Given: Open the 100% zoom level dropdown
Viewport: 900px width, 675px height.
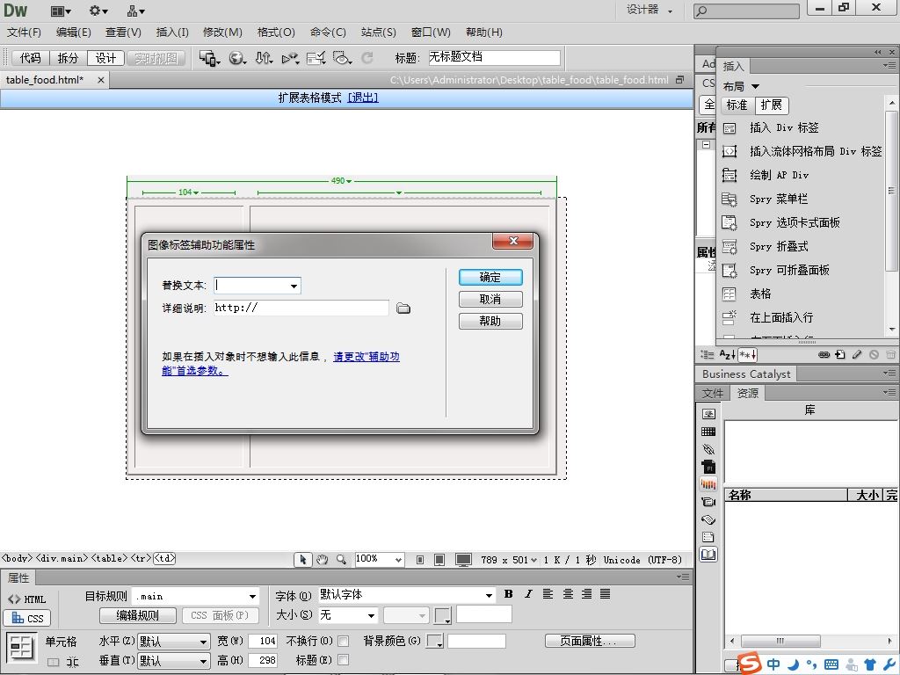Looking at the screenshot, I should tap(398, 560).
